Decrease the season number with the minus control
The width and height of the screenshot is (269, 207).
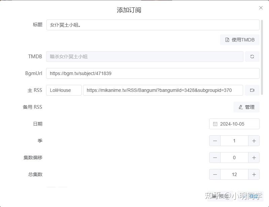(215, 141)
